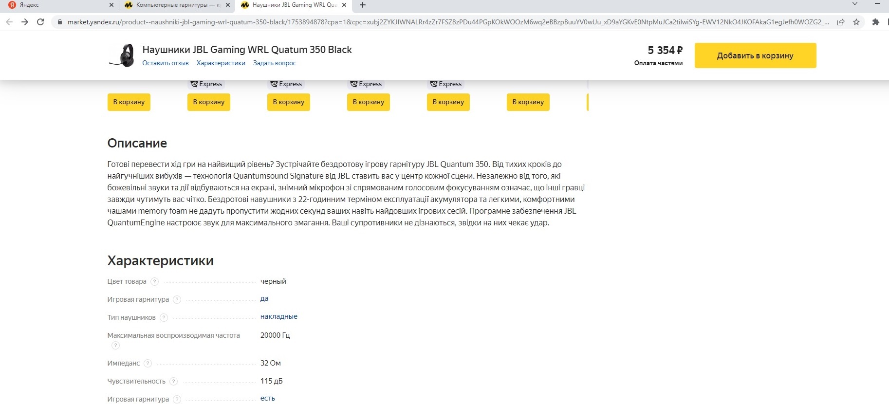Click help icon next to Чувствительность
Viewport: 889px width, 404px height.
[x=174, y=381]
